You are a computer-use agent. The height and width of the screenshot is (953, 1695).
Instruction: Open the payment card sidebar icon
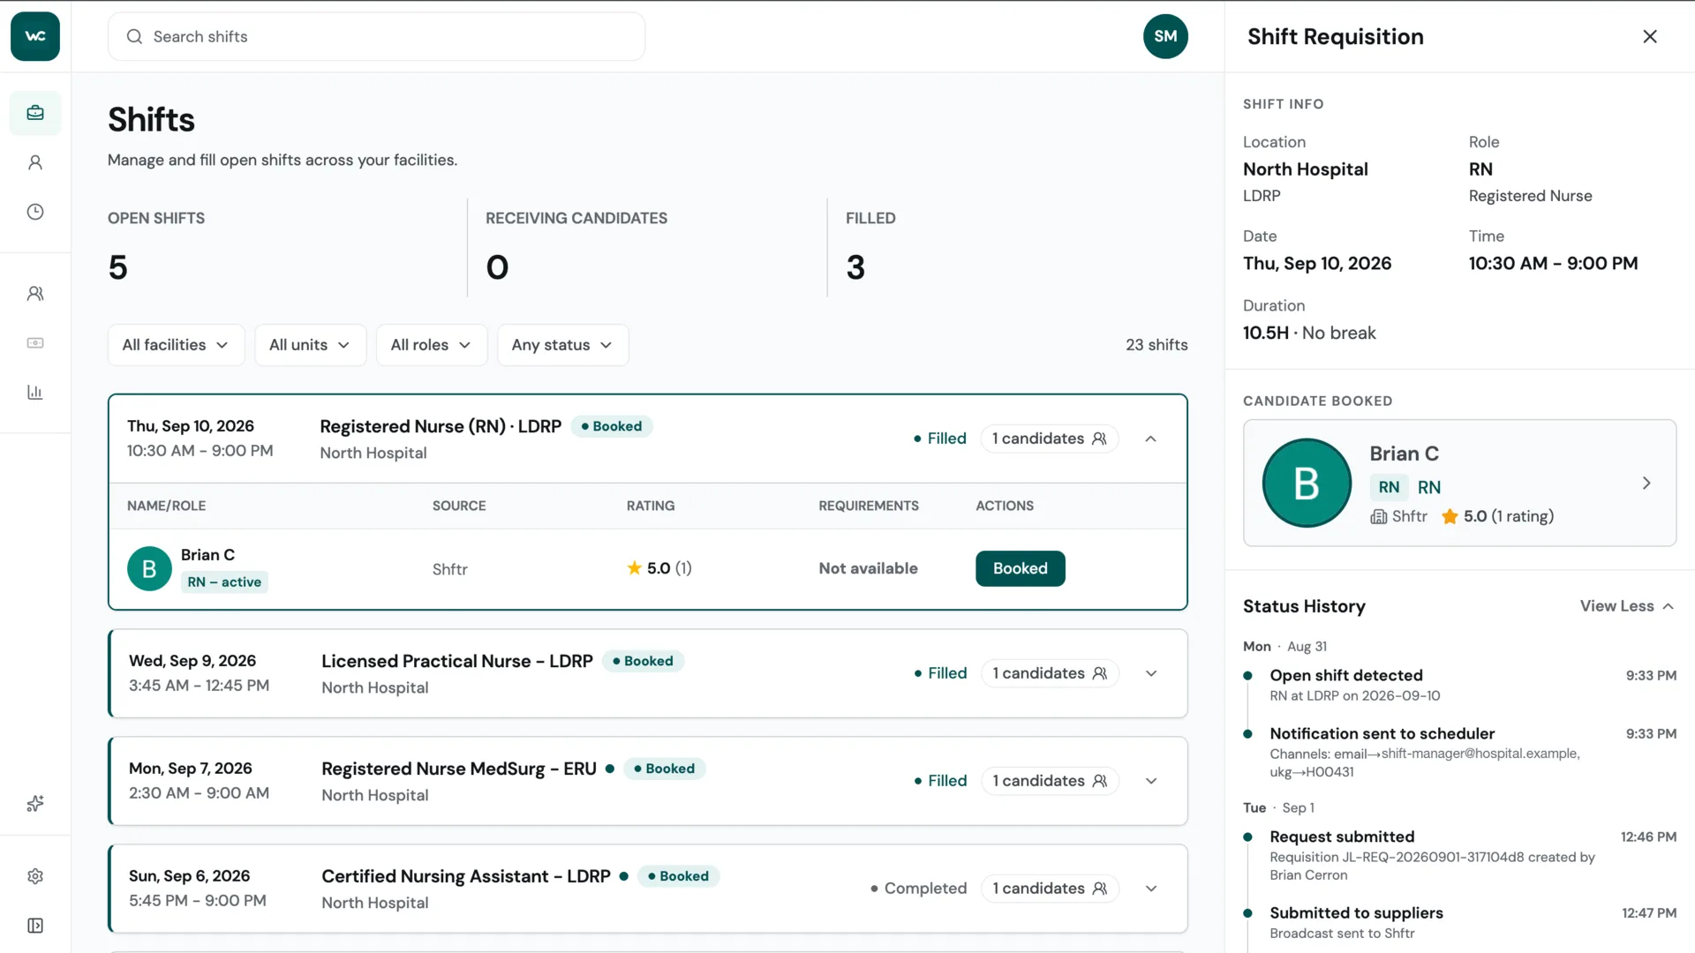[35, 343]
